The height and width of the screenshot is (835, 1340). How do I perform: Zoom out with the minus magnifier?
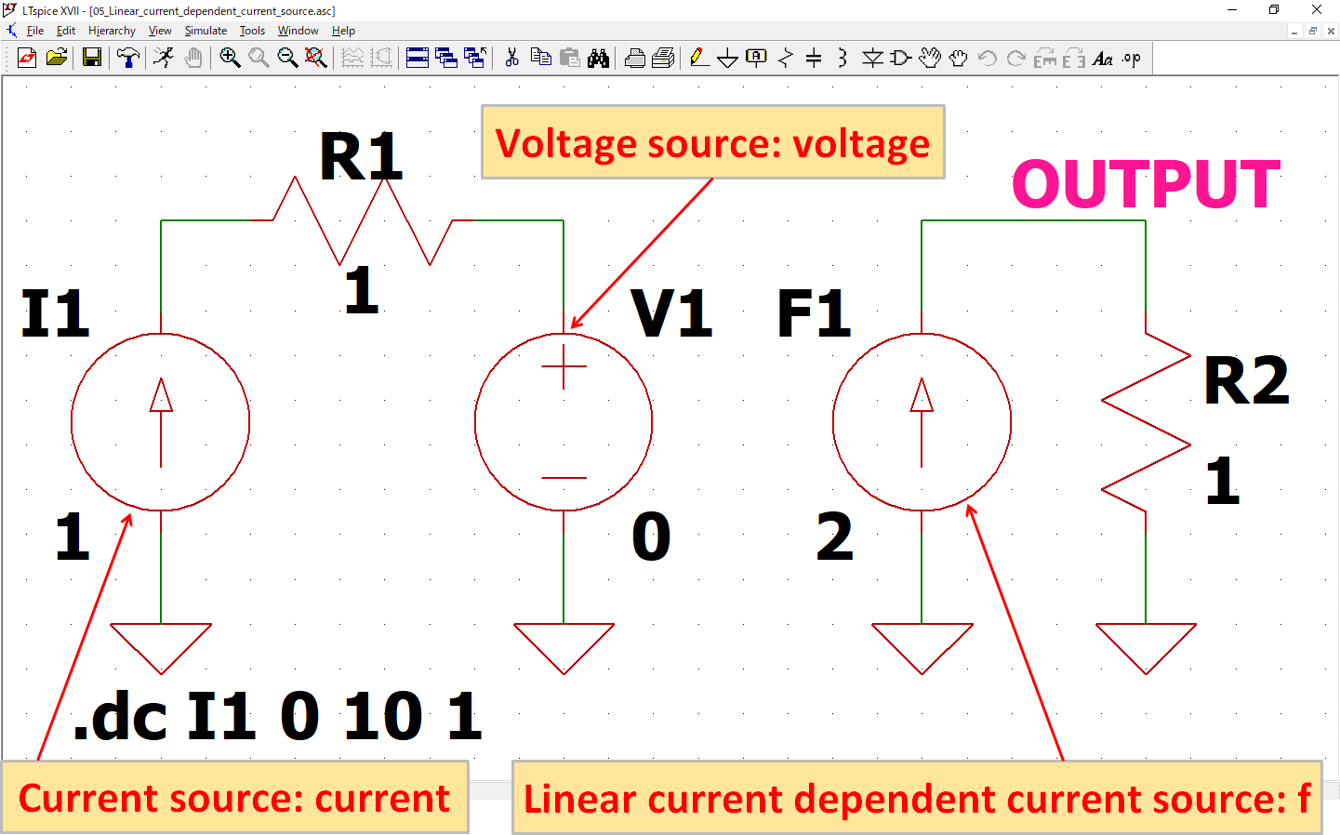pyautogui.click(x=287, y=58)
